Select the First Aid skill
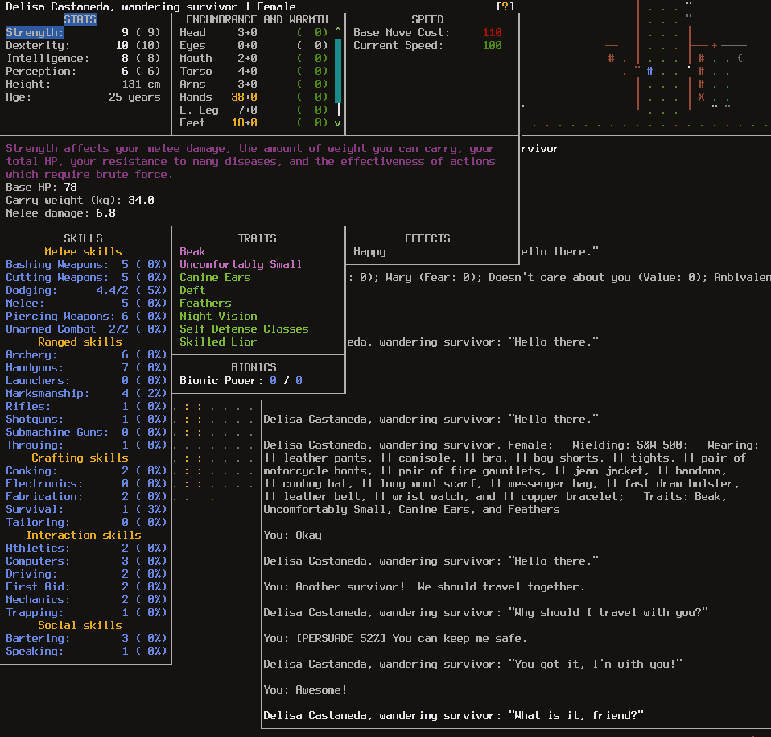This screenshot has width=771, height=737. (x=86, y=586)
